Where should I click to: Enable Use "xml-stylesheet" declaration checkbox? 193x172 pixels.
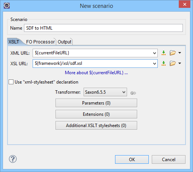pos(11,82)
